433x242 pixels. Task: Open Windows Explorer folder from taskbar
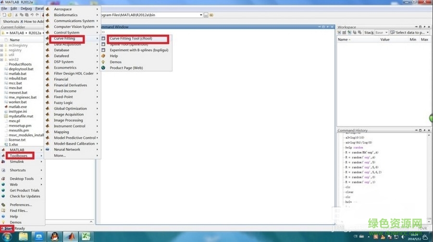pyautogui.click(x=23, y=237)
